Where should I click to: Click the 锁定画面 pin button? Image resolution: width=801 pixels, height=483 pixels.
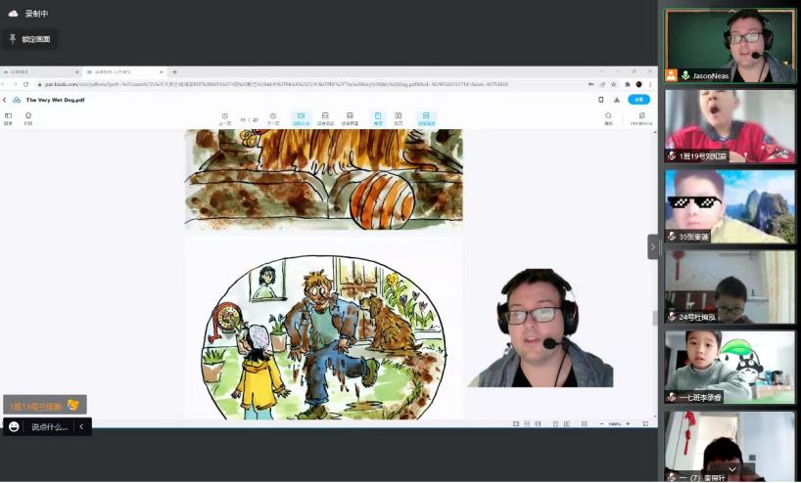[29, 39]
